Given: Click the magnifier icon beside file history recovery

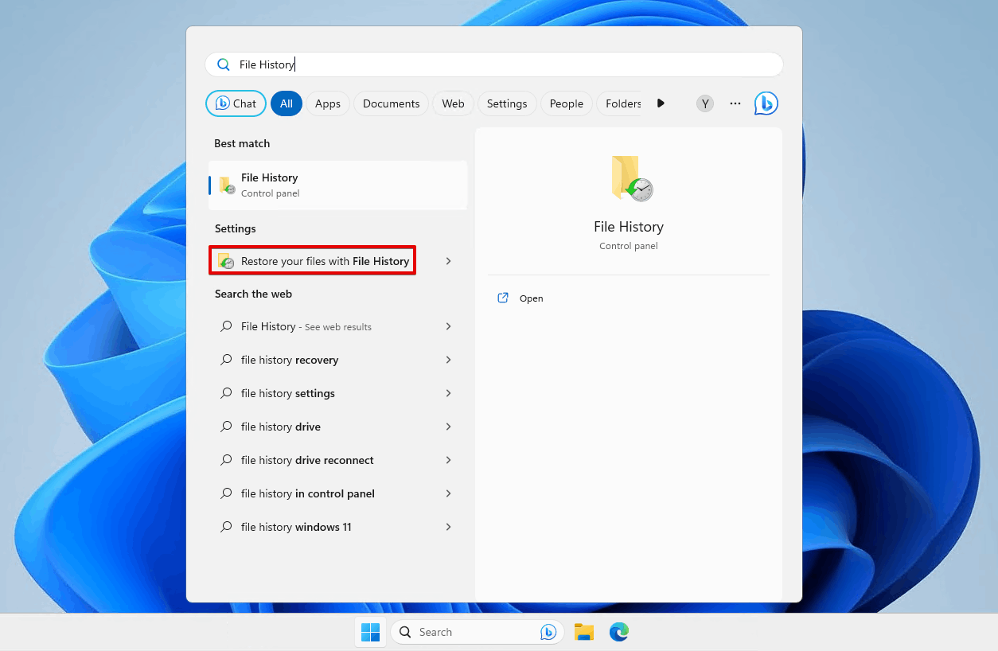Looking at the screenshot, I should 226,360.
